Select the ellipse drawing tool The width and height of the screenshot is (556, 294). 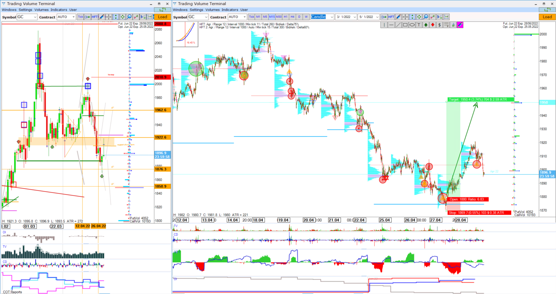click(x=412, y=25)
